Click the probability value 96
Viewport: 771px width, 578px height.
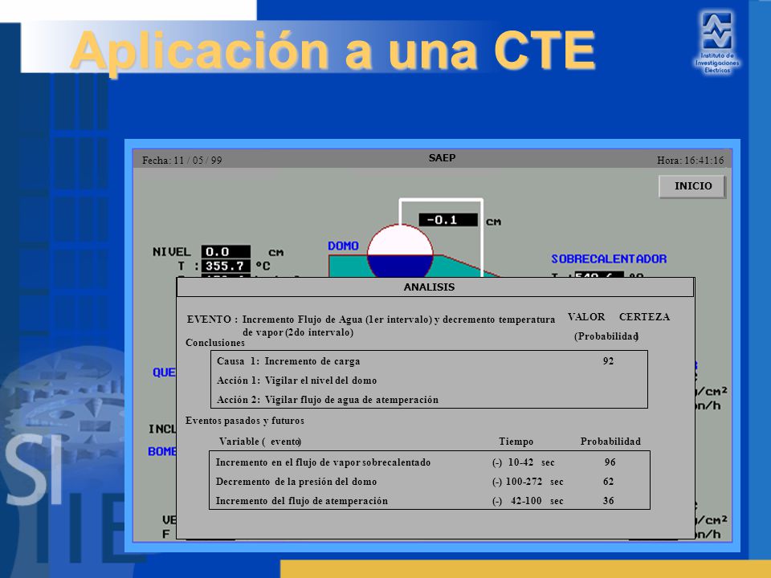[x=610, y=462]
